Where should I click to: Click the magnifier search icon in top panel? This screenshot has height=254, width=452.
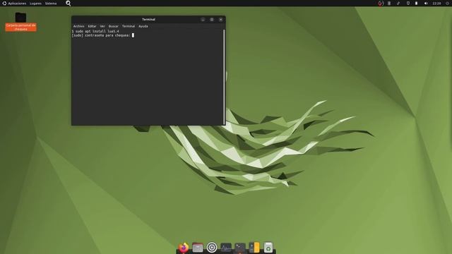(x=68, y=3)
